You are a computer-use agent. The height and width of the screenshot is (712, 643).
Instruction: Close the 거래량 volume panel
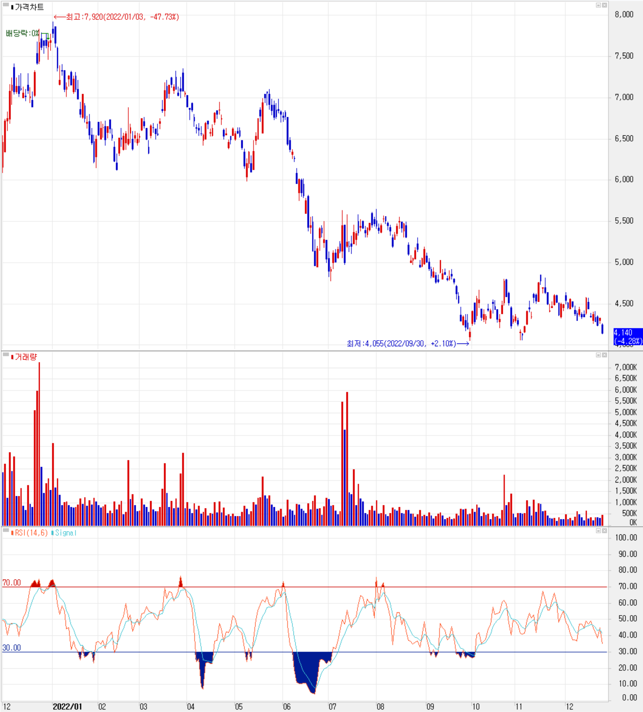(x=604, y=355)
